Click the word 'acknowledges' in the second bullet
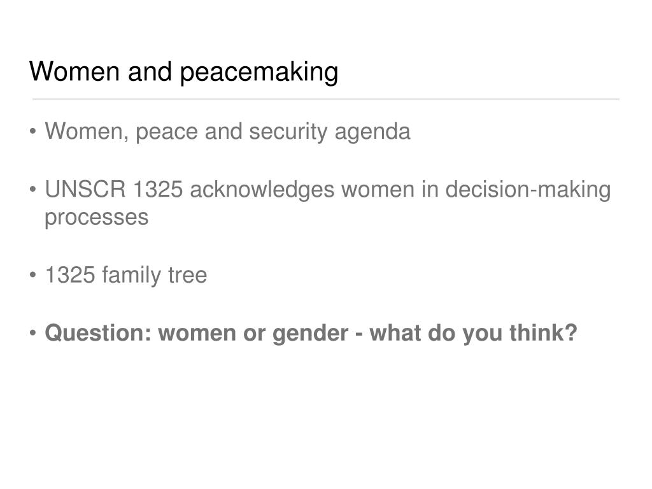652x489 pixels. (262, 190)
